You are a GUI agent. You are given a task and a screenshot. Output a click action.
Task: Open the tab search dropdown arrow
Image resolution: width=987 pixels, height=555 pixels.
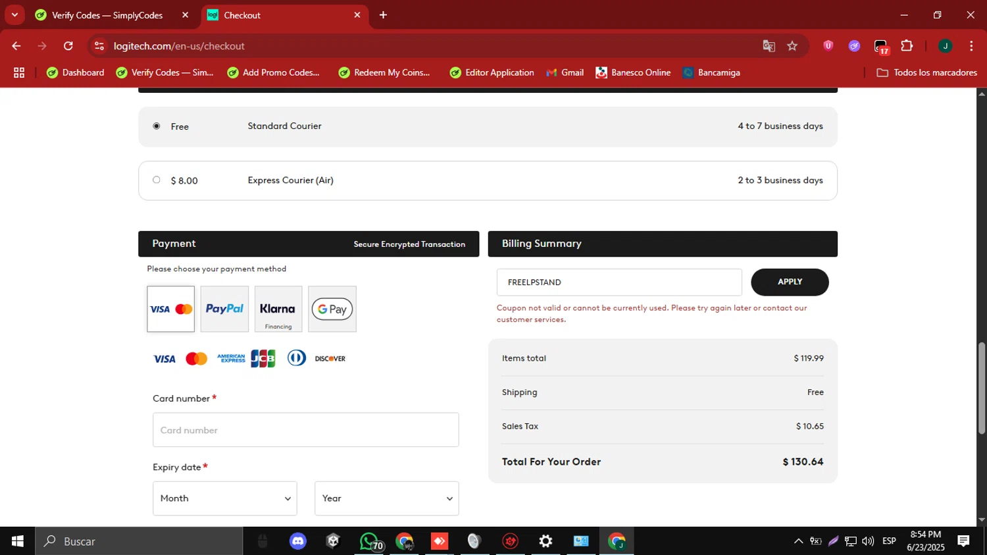point(14,14)
